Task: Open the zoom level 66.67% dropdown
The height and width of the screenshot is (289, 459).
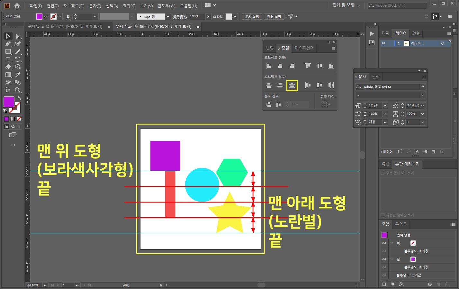Action: coord(45,285)
